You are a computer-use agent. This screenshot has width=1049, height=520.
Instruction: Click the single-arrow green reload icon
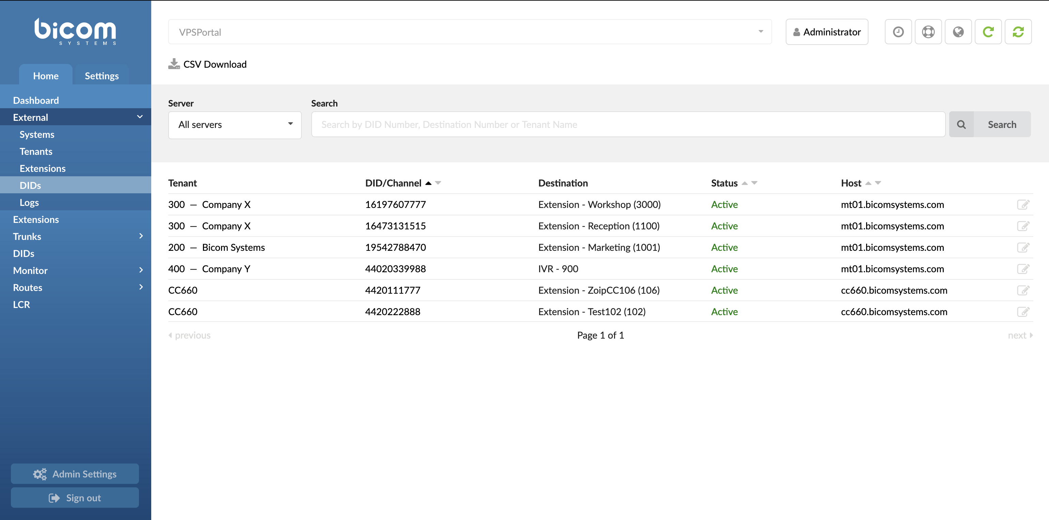click(988, 32)
